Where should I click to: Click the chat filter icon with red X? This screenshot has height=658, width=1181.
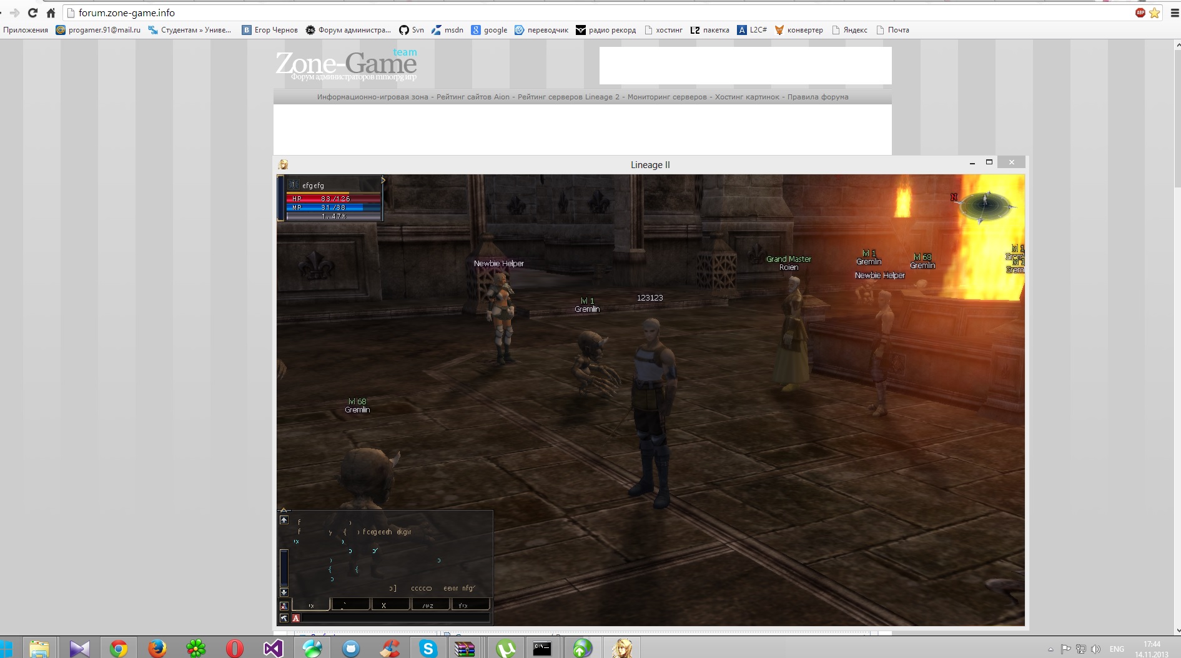pos(284,606)
